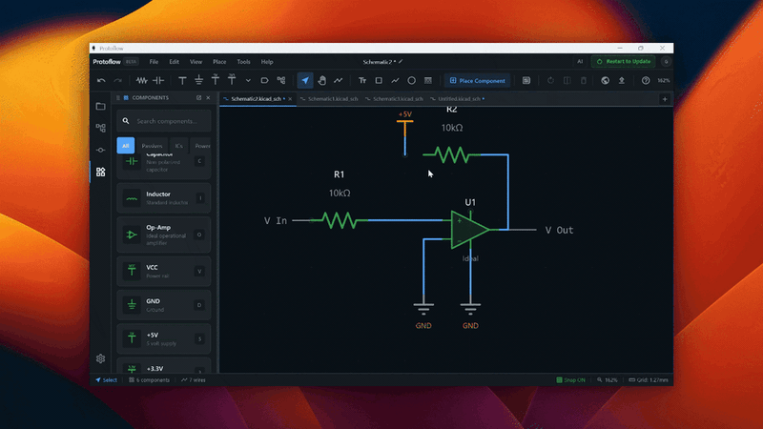Choose the image insert tool

[428, 81]
